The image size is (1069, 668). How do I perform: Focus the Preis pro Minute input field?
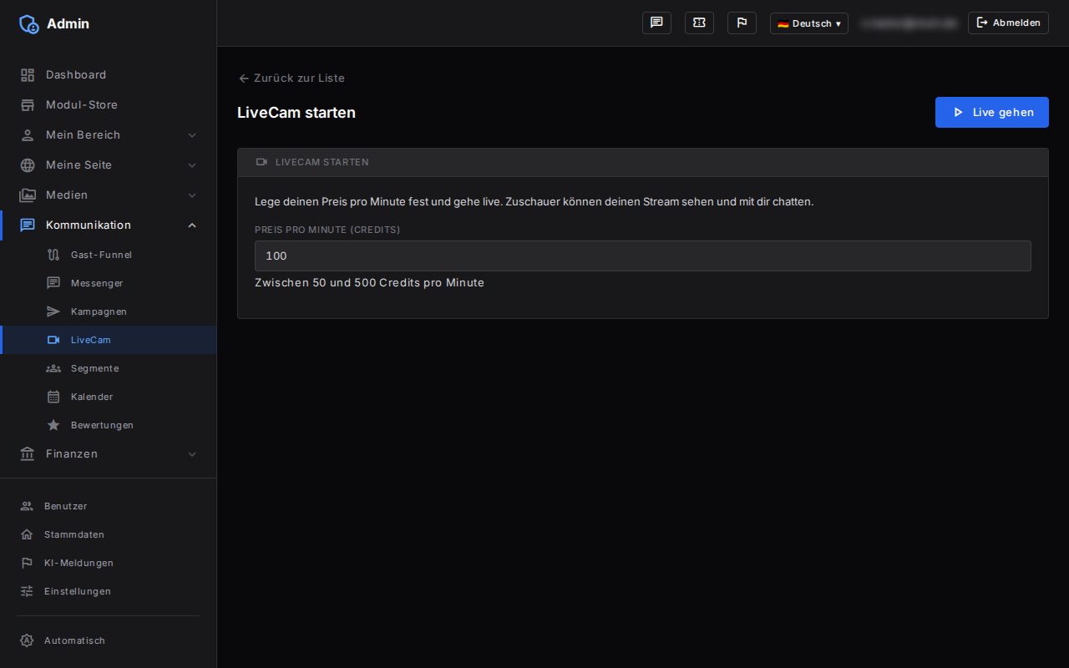(643, 256)
